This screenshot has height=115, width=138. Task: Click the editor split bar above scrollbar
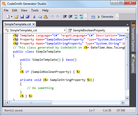tap(127, 34)
